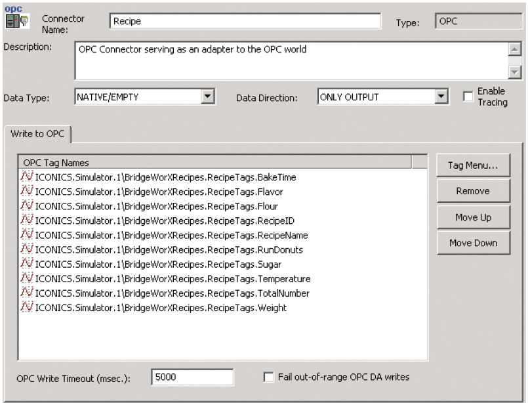The height and width of the screenshot is (403, 528).
Task: Click the Type field showing OPC
Action: (479, 21)
